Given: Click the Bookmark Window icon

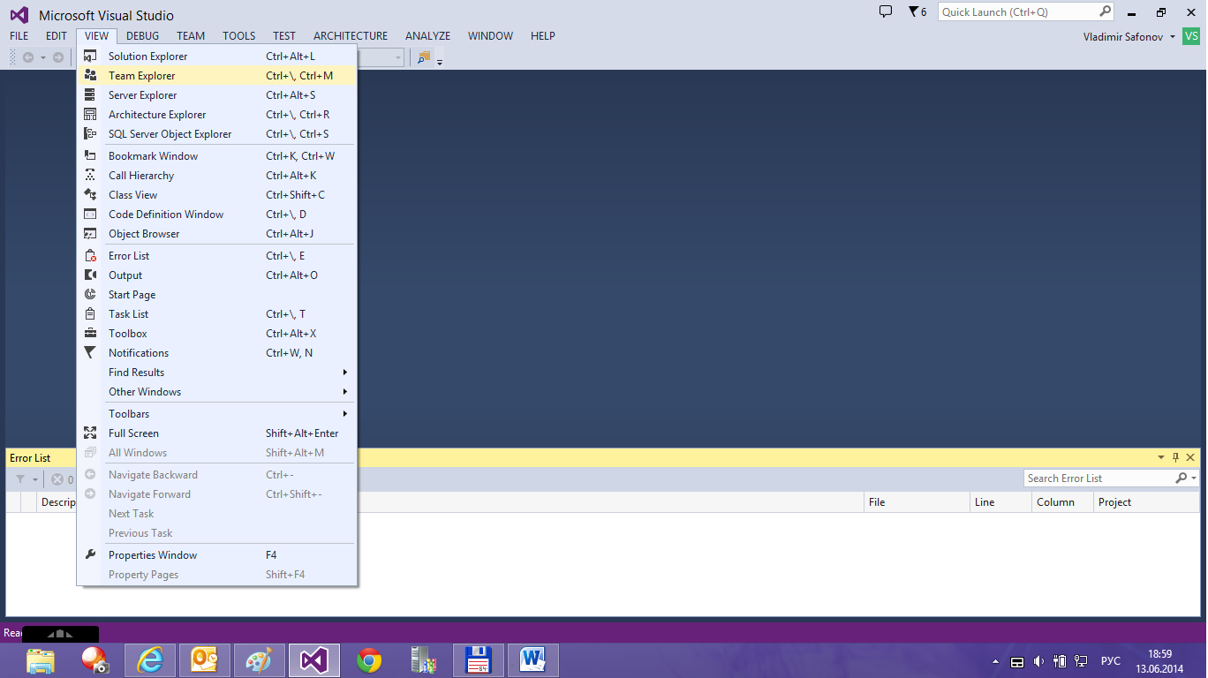Looking at the screenshot, I should [x=90, y=156].
